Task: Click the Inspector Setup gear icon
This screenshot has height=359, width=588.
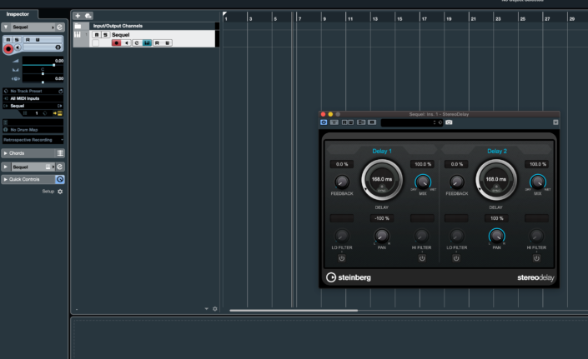Action: 59,192
